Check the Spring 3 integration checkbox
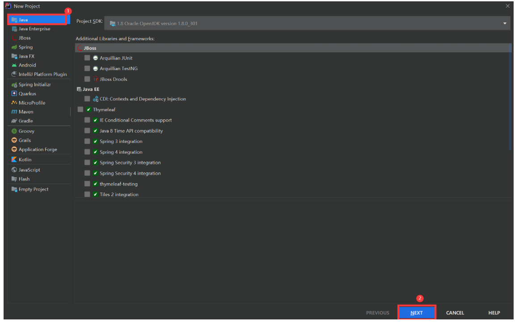 (x=87, y=142)
